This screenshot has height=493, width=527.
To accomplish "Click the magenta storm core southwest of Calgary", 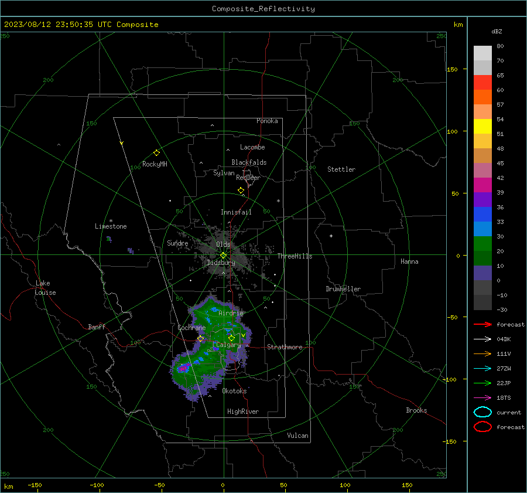I will [183, 368].
